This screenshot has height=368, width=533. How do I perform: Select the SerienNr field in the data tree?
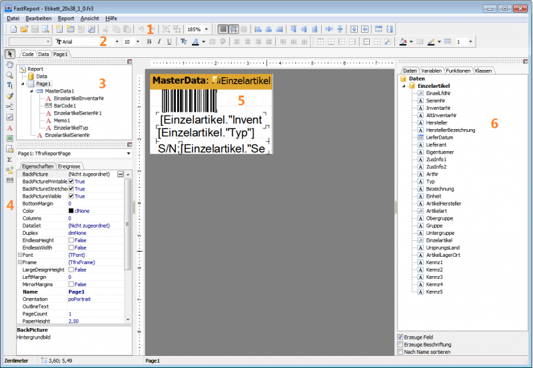click(x=436, y=100)
